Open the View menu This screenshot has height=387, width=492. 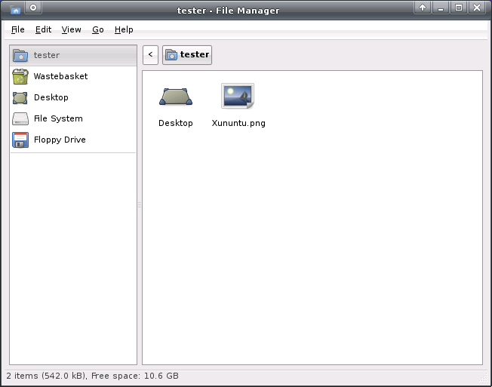(71, 29)
